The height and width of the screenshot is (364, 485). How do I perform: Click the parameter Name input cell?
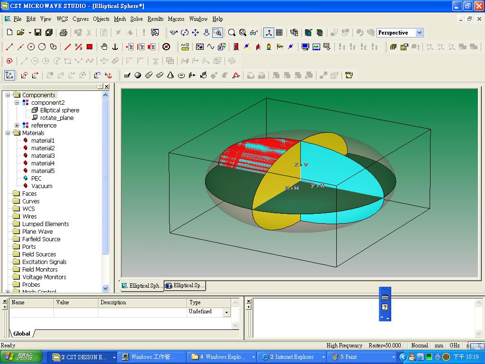(x=32, y=312)
